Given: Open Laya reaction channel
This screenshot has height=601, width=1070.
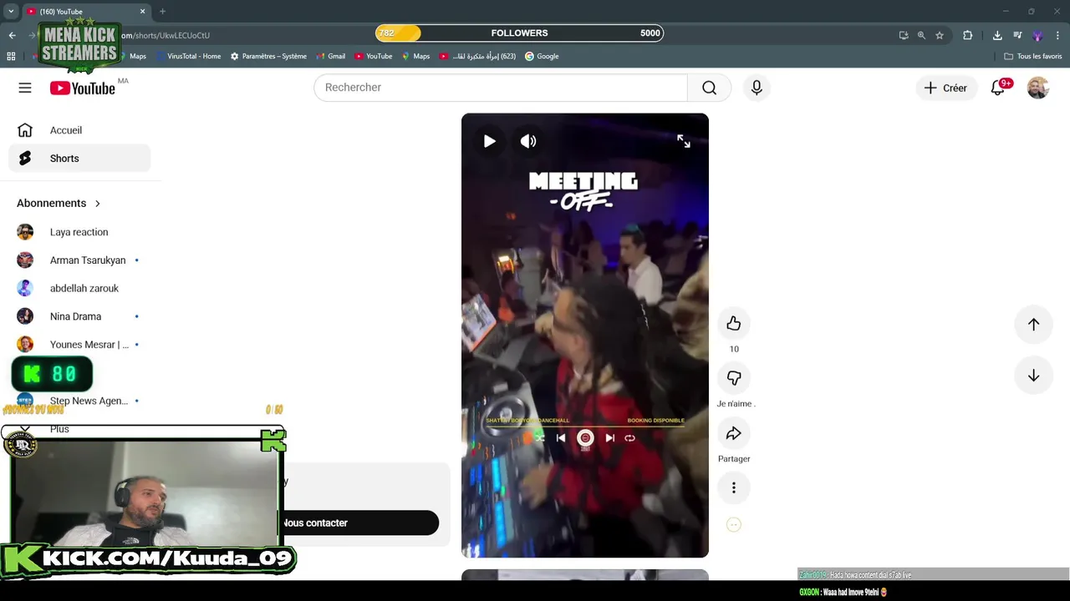Looking at the screenshot, I should tap(79, 232).
